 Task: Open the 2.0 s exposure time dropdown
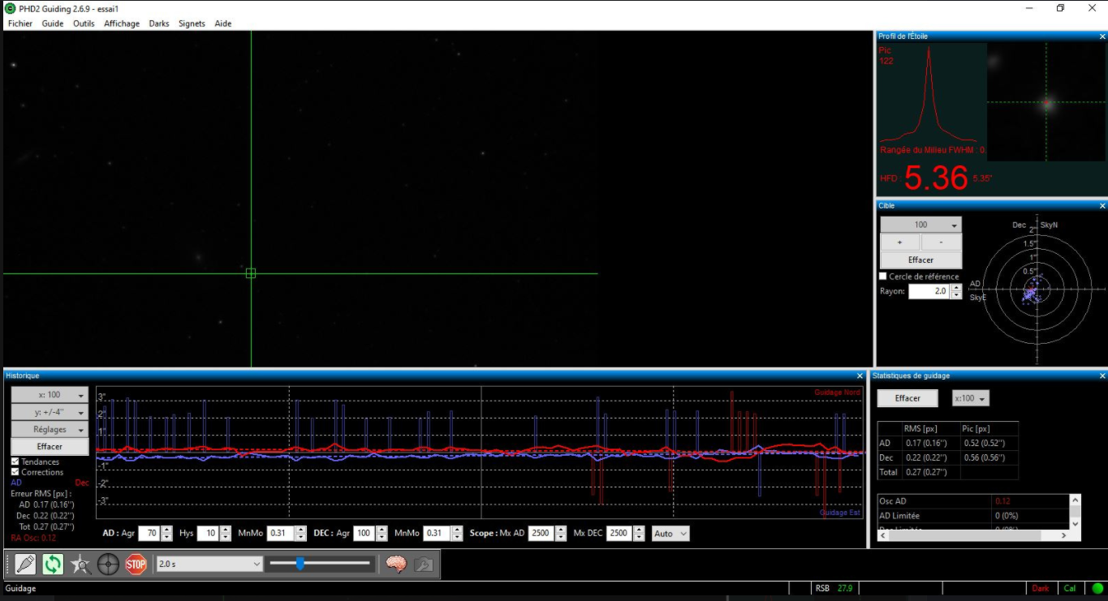point(209,564)
